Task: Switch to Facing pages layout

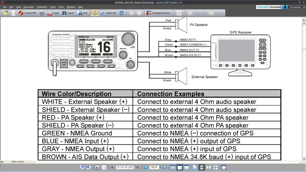Action: [208, 167]
